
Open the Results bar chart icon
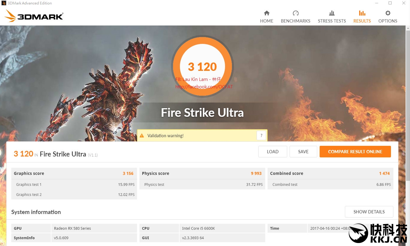(x=362, y=13)
